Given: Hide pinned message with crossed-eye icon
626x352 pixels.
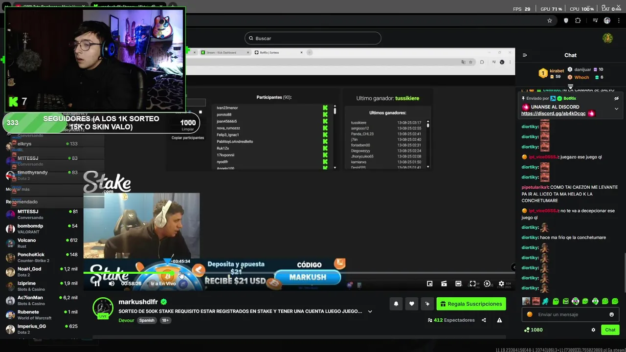Looking at the screenshot, I should click(x=616, y=98).
